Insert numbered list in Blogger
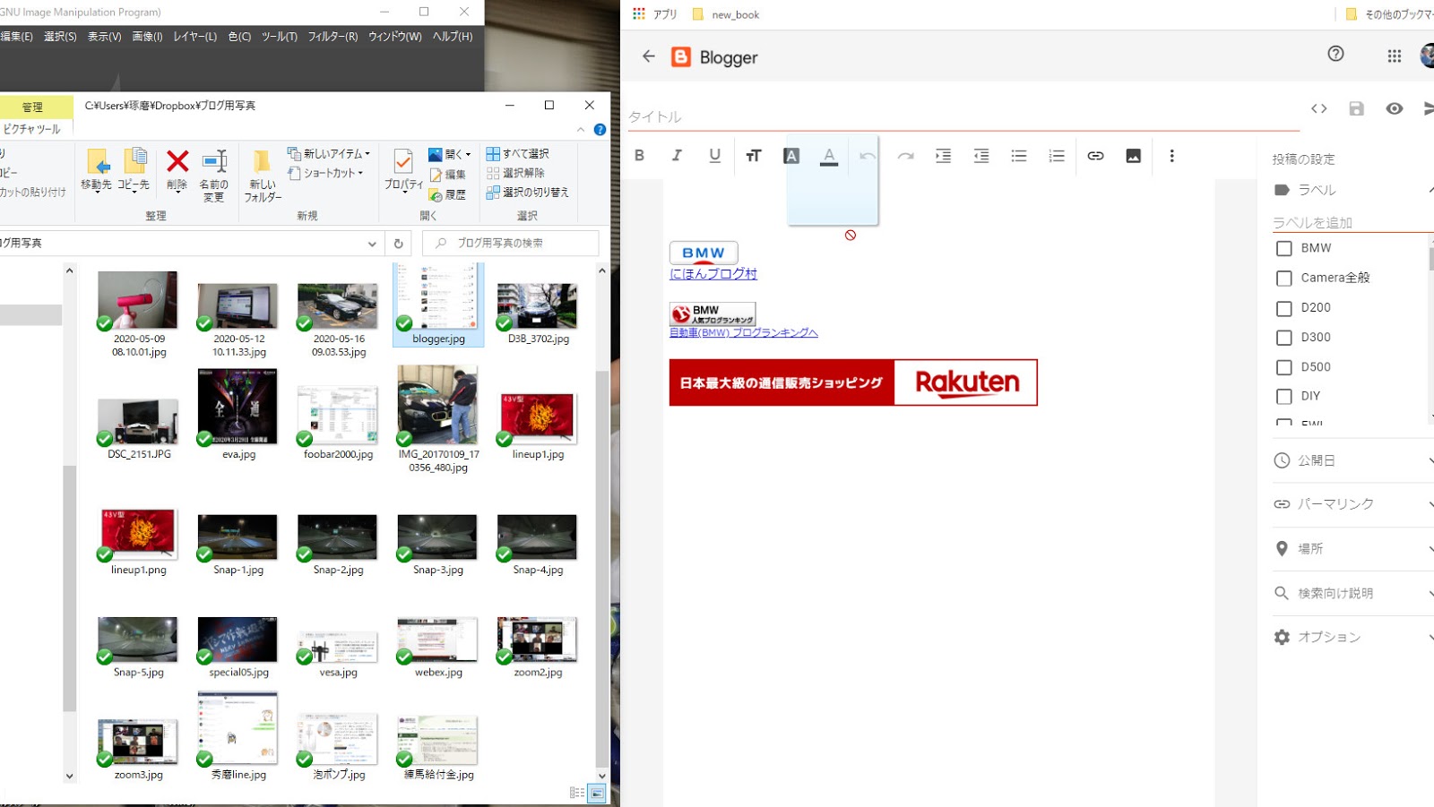This screenshot has height=807, width=1434. pyautogui.click(x=1057, y=156)
